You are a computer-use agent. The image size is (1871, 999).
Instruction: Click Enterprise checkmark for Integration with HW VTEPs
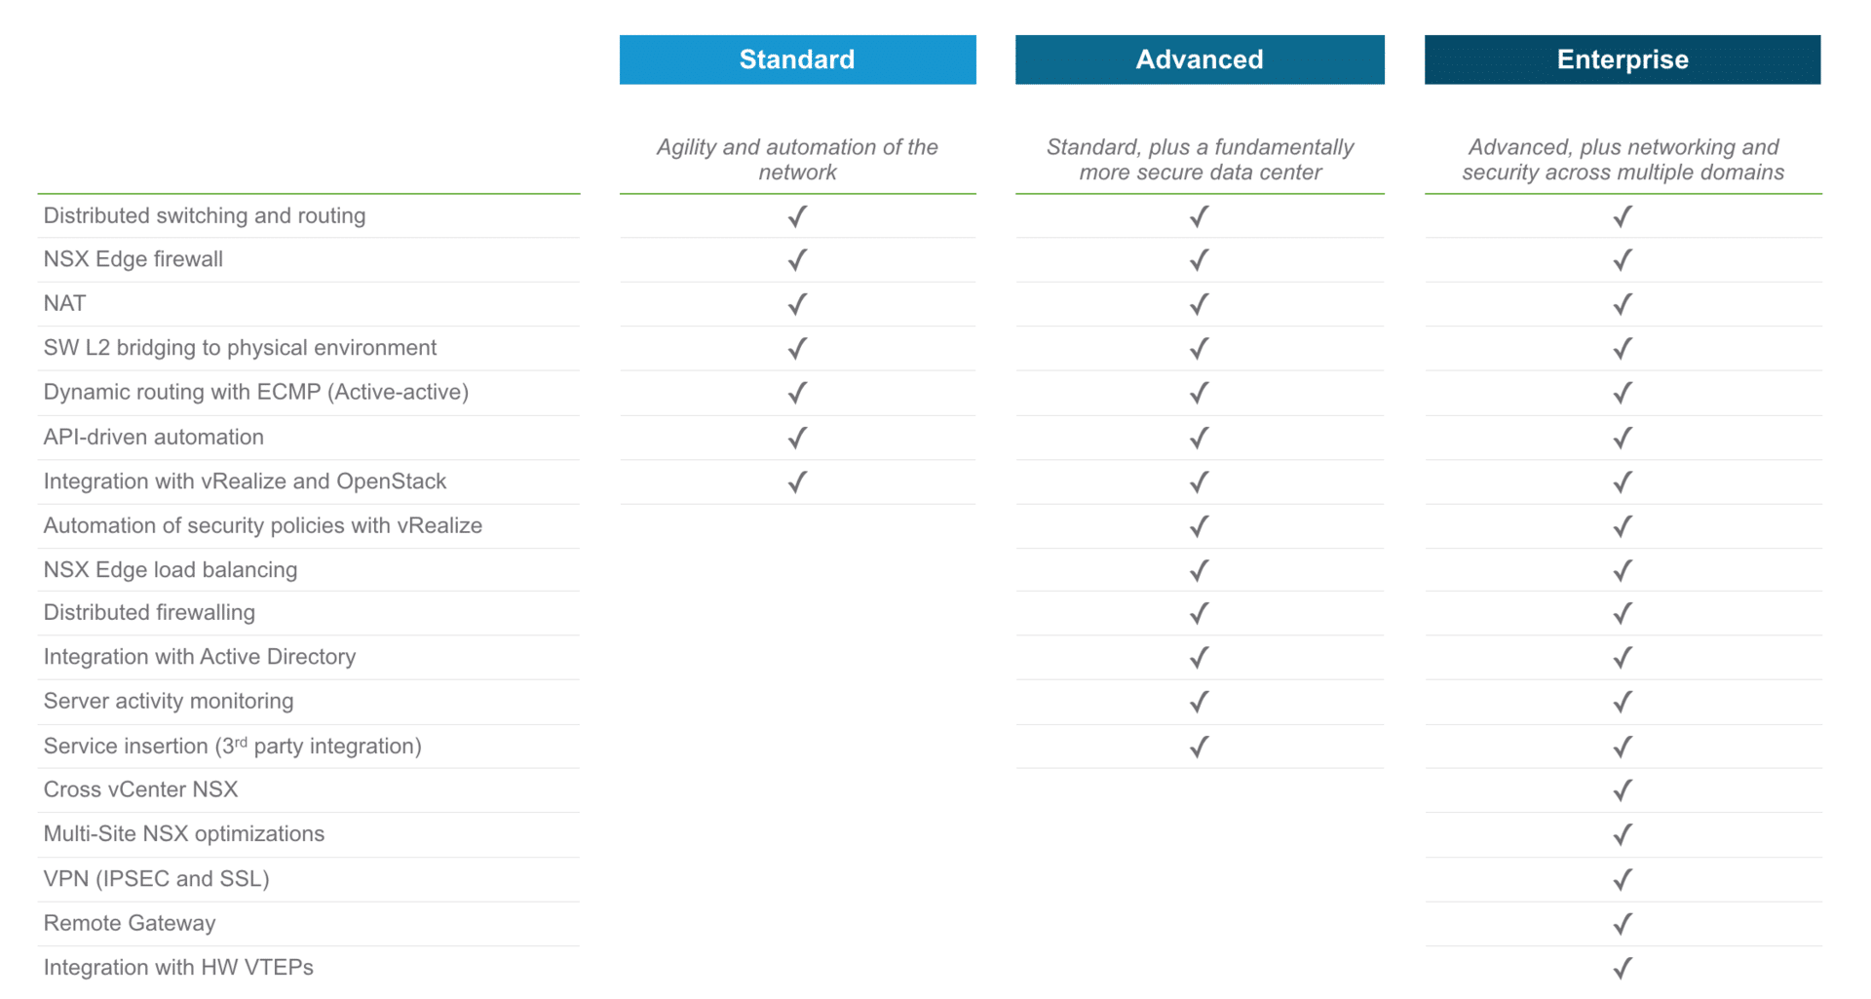pyautogui.click(x=1622, y=968)
